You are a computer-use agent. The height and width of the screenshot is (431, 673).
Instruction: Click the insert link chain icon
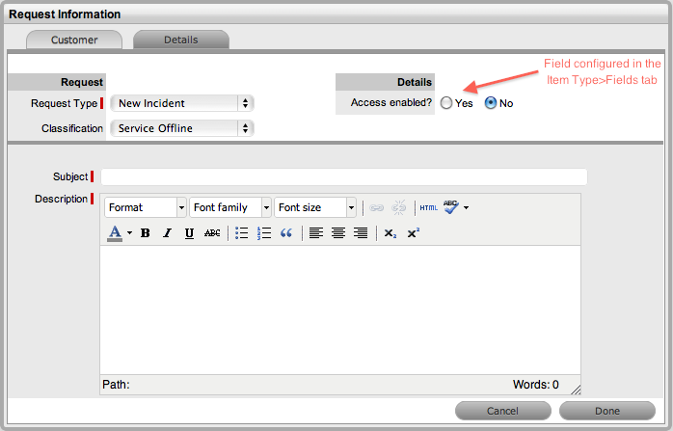click(x=376, y=207)
